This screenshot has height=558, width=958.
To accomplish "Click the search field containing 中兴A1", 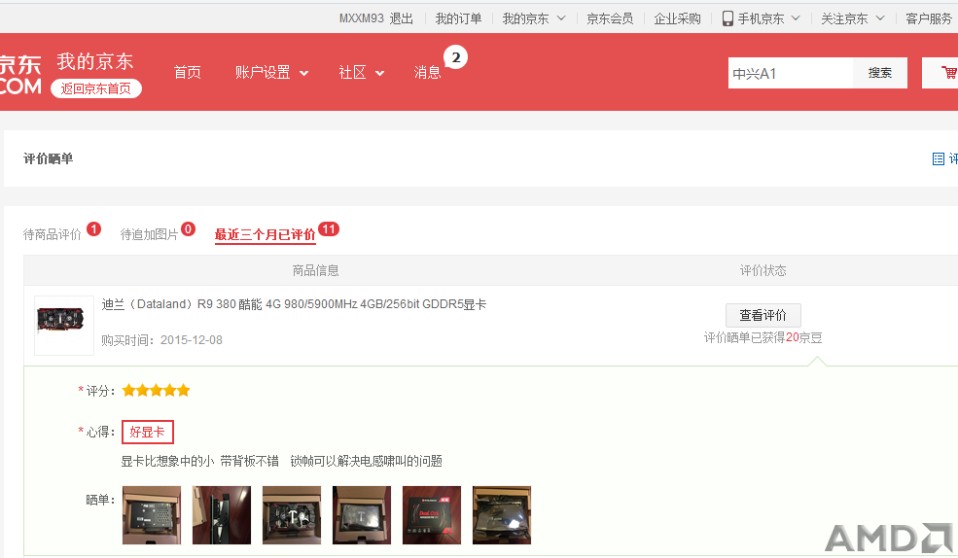I will [790, 73].
